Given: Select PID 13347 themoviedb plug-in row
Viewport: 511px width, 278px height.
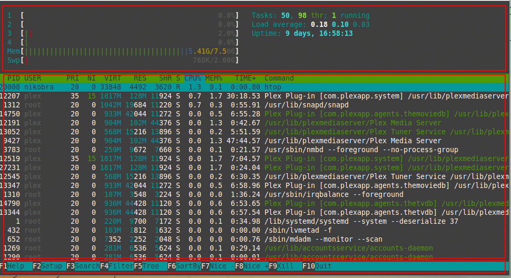Looking at the screenshot, I should pyautogui.click(x=254, y=185).
